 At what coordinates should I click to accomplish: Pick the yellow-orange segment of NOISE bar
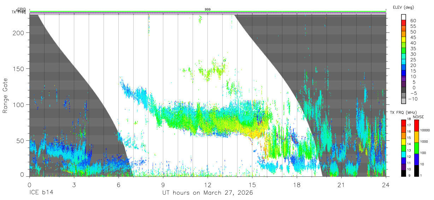point(416,137)
